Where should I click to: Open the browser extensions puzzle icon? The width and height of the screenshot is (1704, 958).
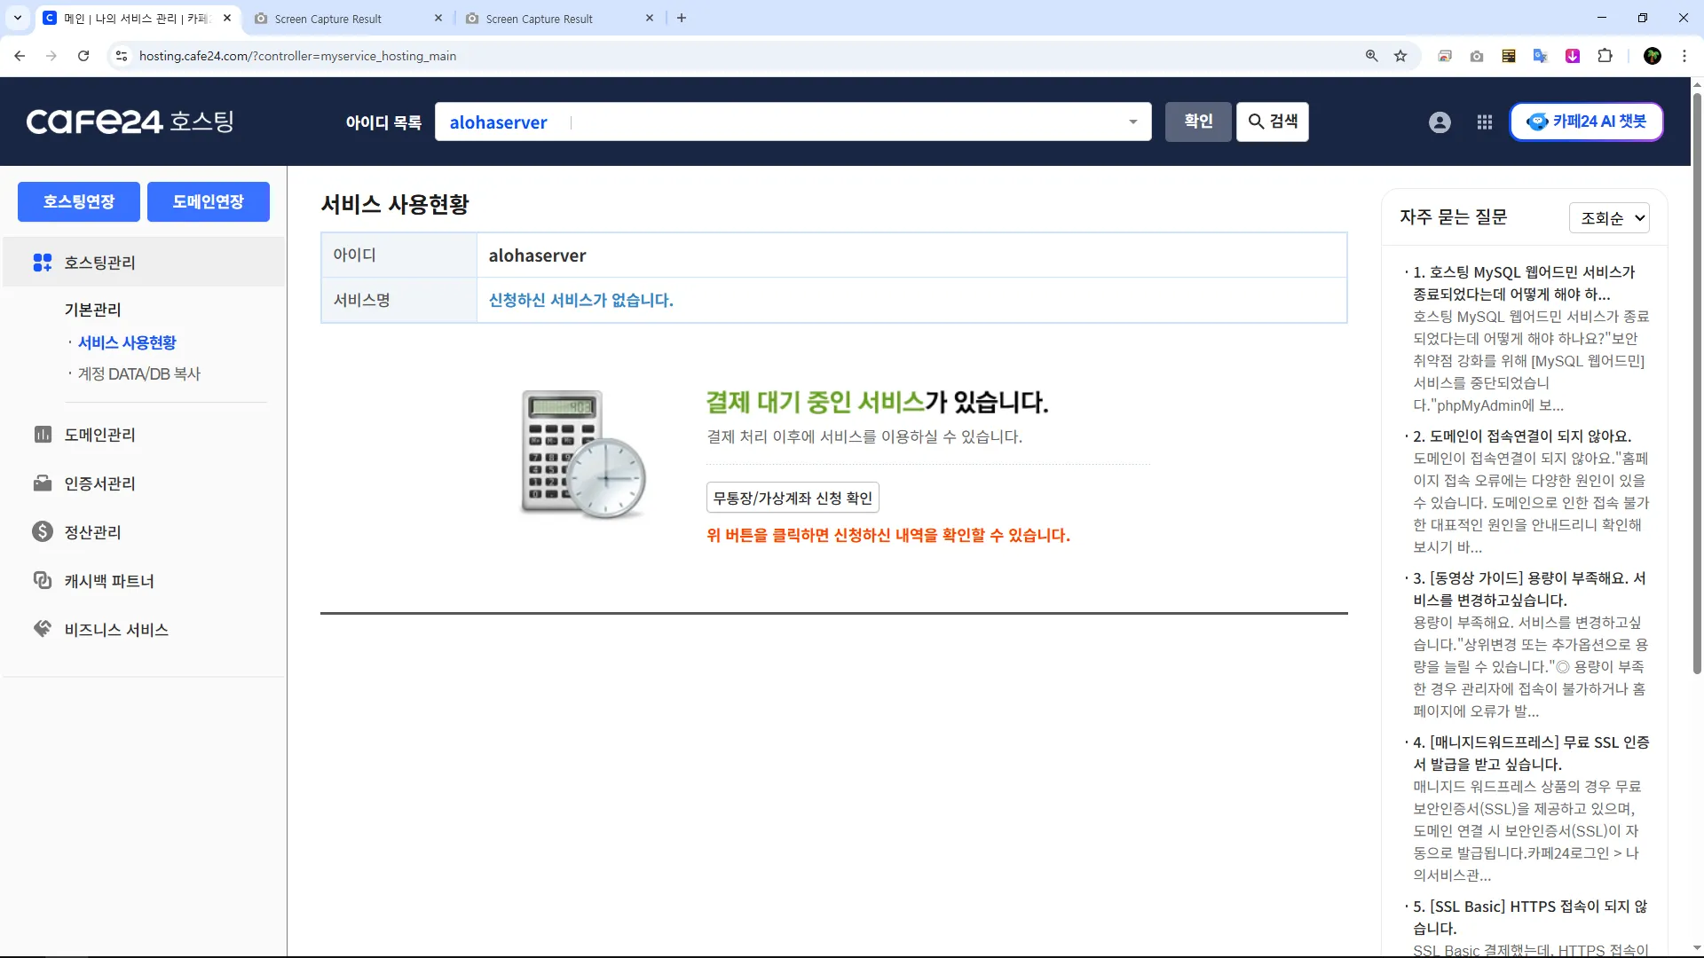click(x=1605, y=56)
